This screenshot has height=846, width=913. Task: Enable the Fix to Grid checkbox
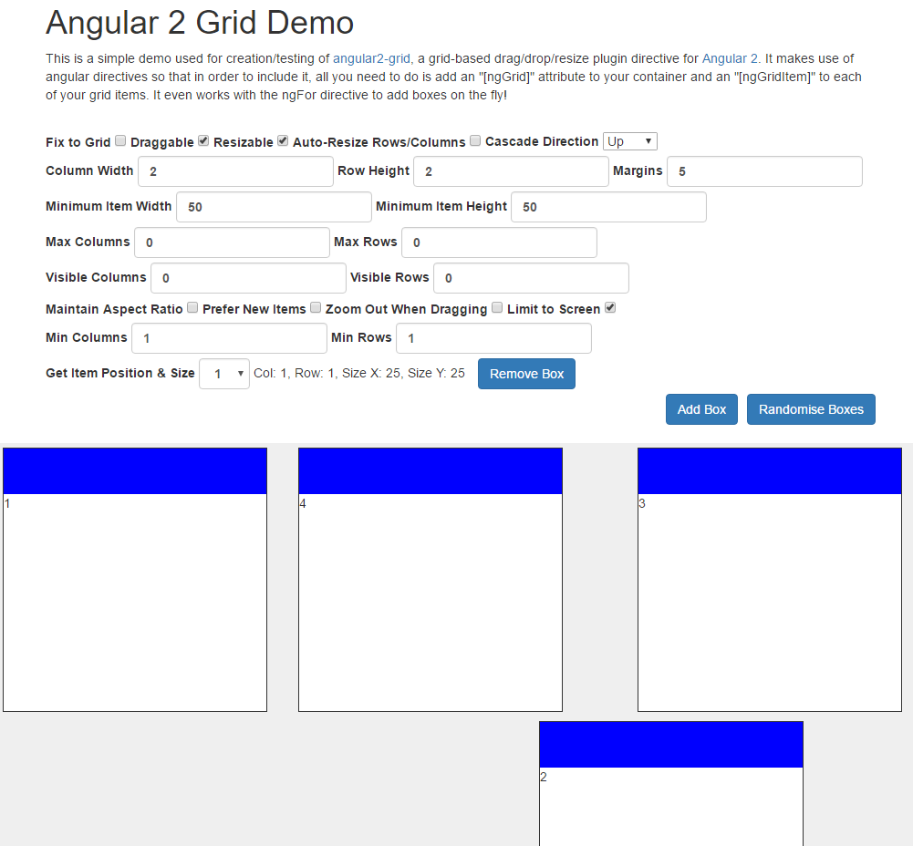click(x=120, y=140)
